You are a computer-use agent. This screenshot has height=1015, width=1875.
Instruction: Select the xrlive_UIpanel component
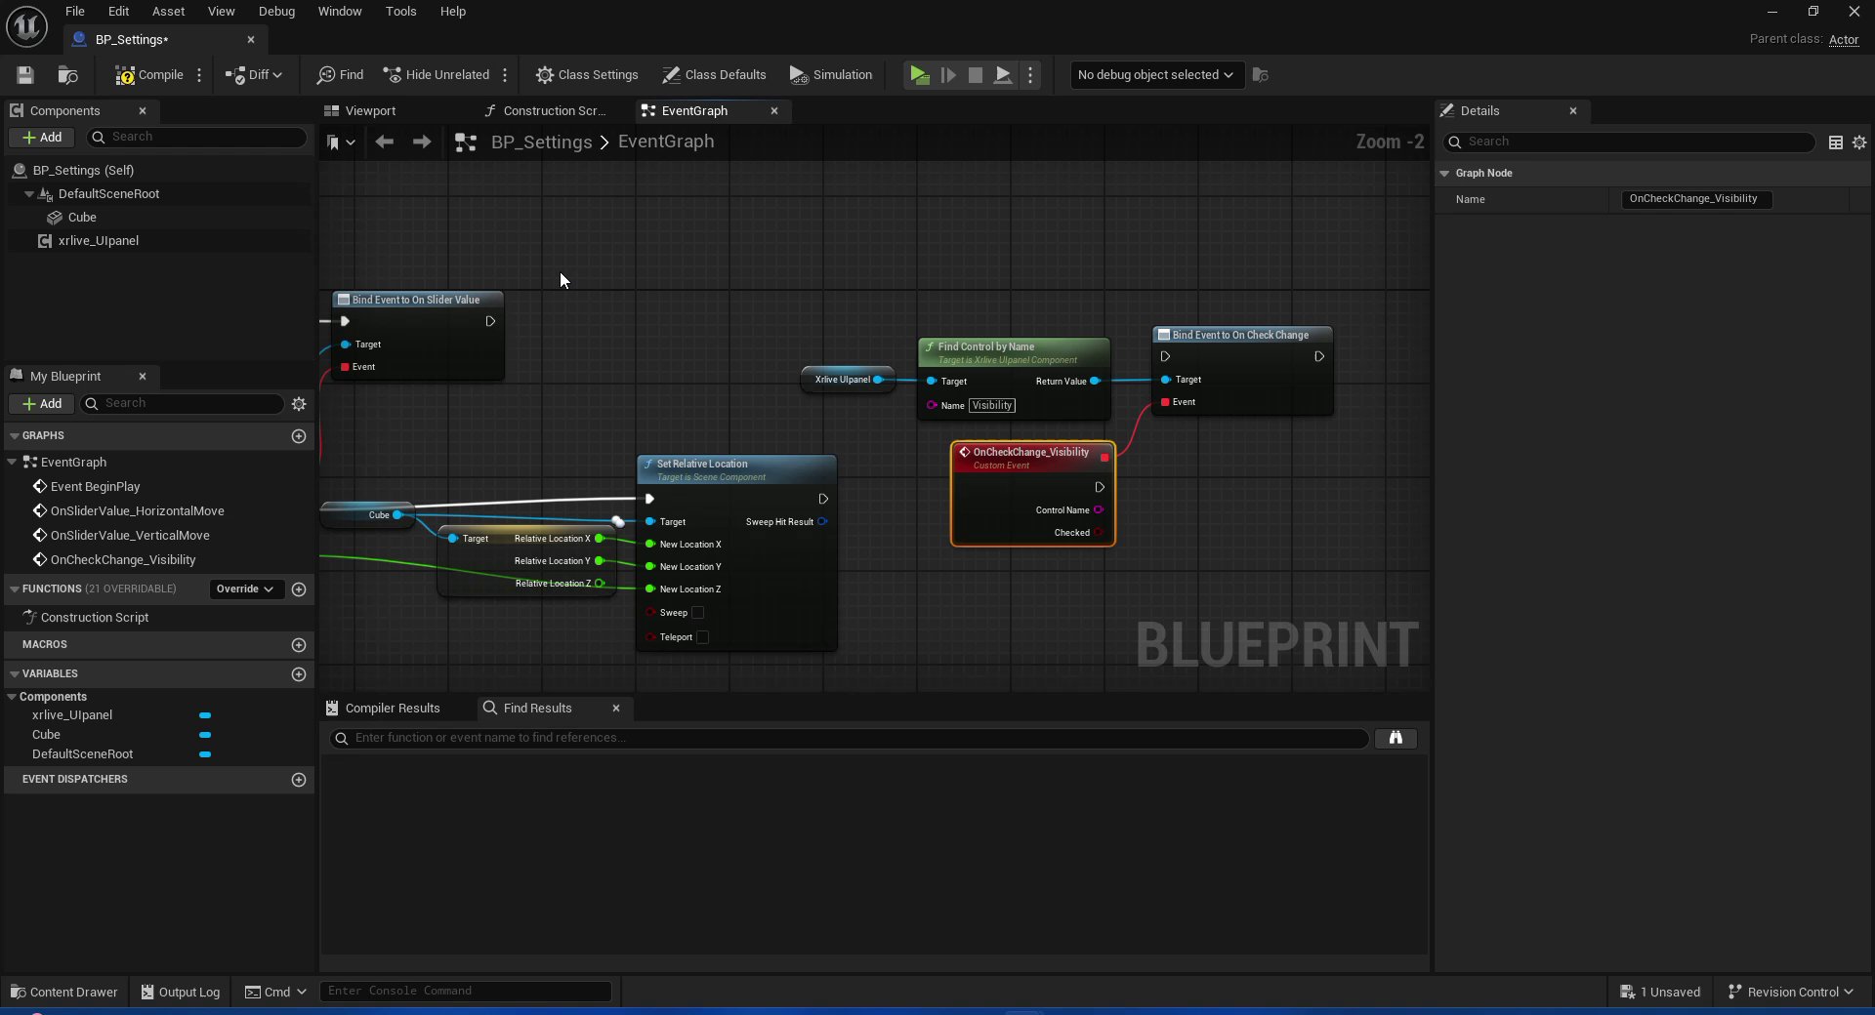pos(98,241)
